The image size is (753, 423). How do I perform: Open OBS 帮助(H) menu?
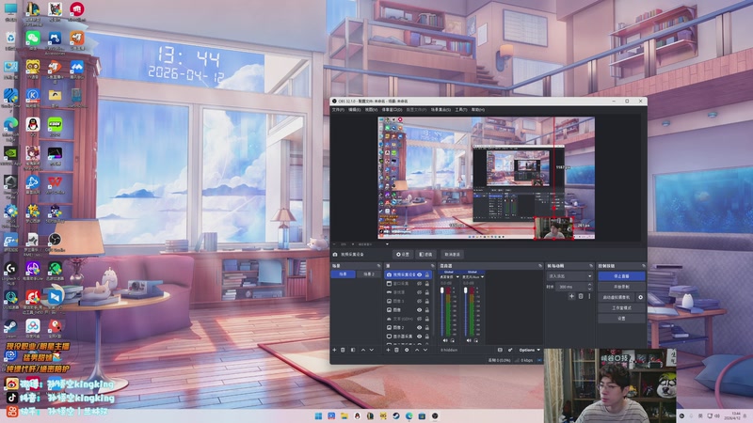click(x=478, y=109)
